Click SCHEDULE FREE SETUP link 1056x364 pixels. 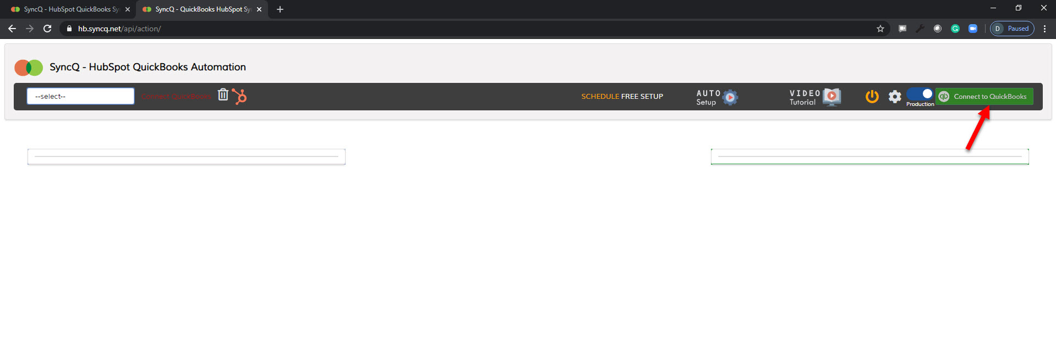click(x=622, y=97)
